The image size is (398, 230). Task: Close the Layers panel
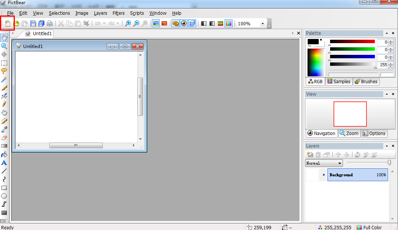tap(393, 146)
